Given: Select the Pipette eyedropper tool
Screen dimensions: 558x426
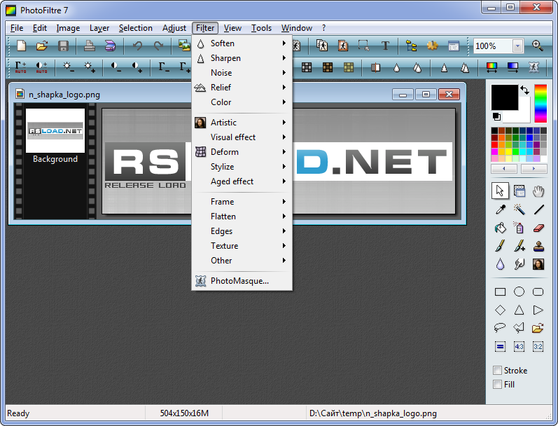Looking at the screenshot, I should [501, 209].
